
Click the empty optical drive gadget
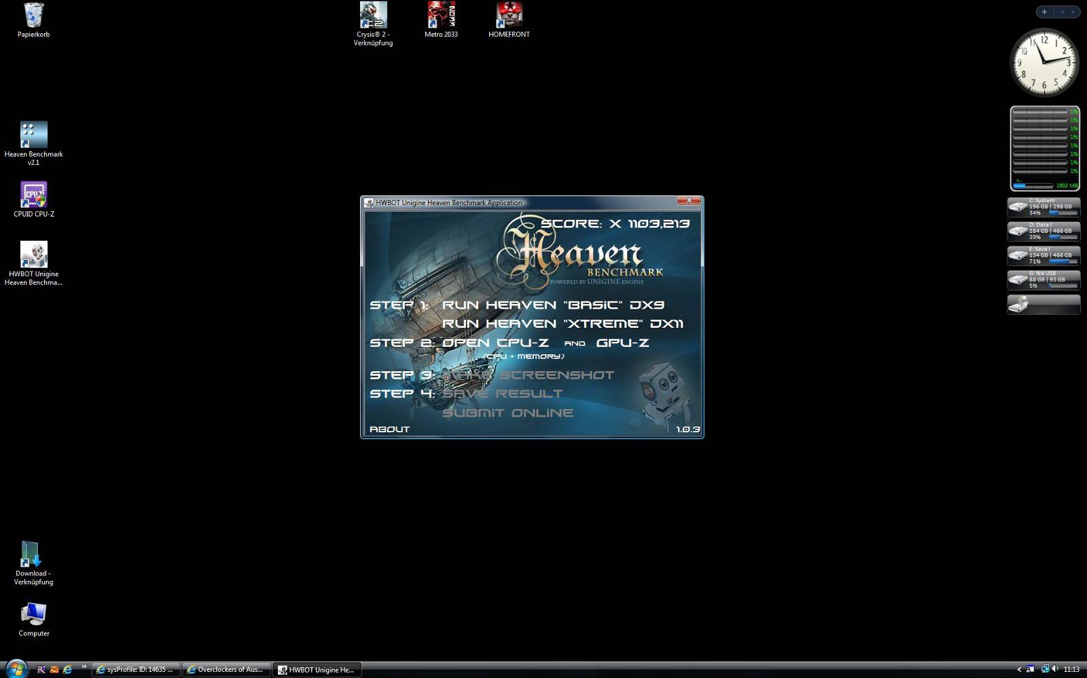[x=1044, y=305]
